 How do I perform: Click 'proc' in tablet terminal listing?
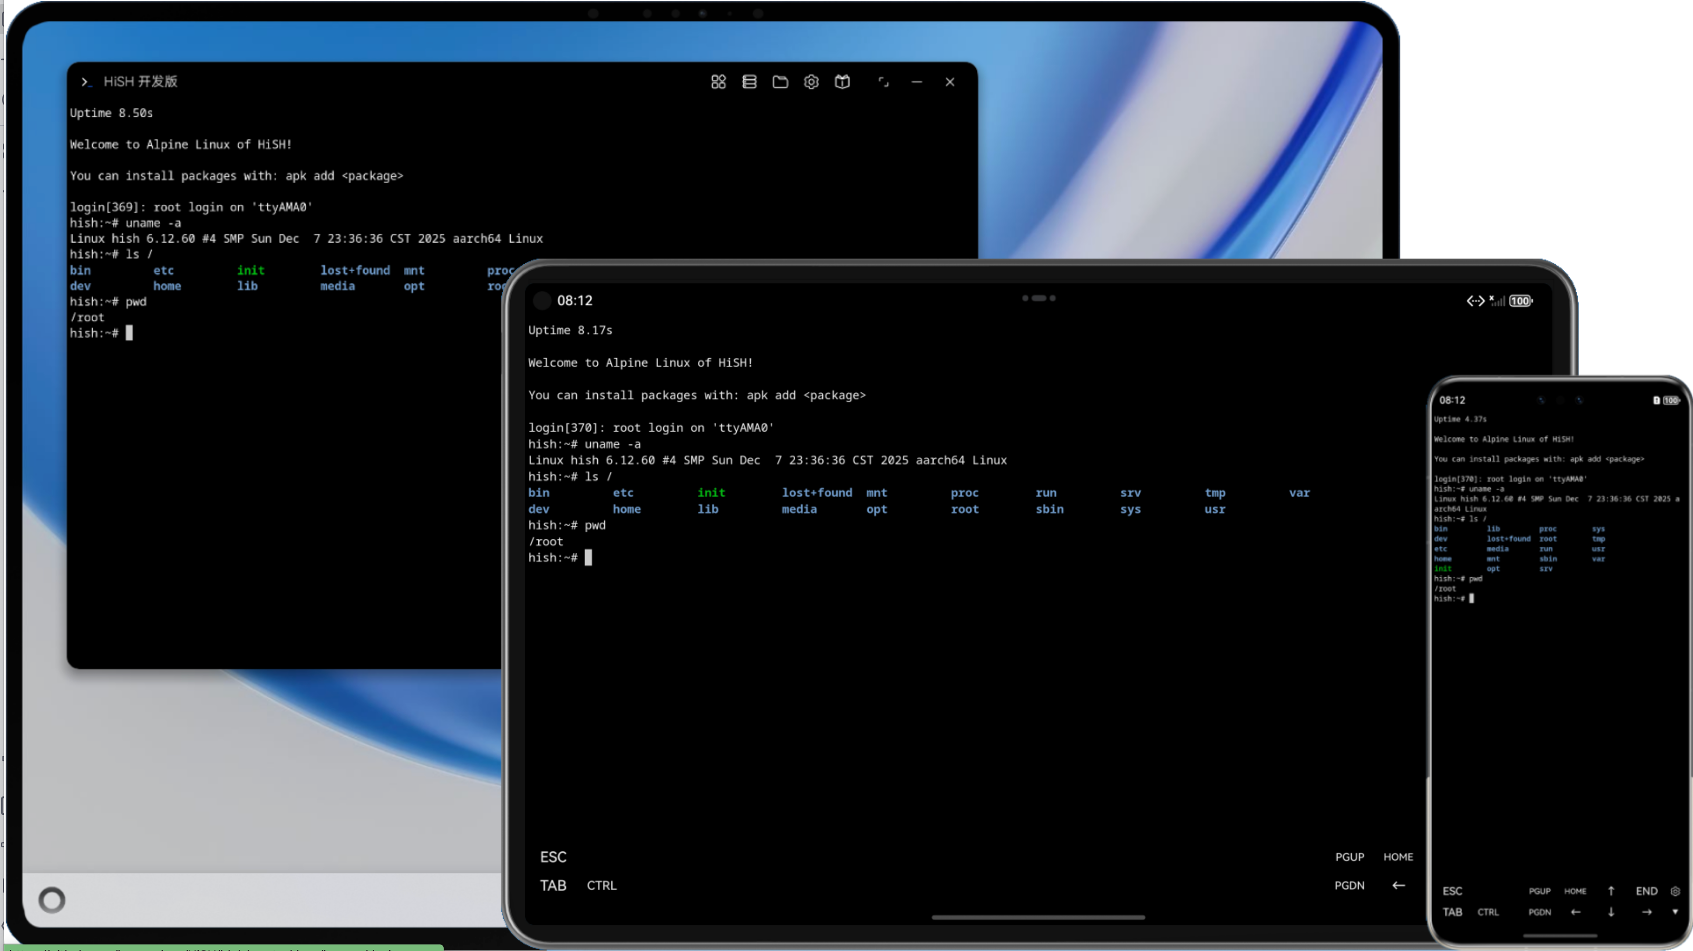(964, 493)
